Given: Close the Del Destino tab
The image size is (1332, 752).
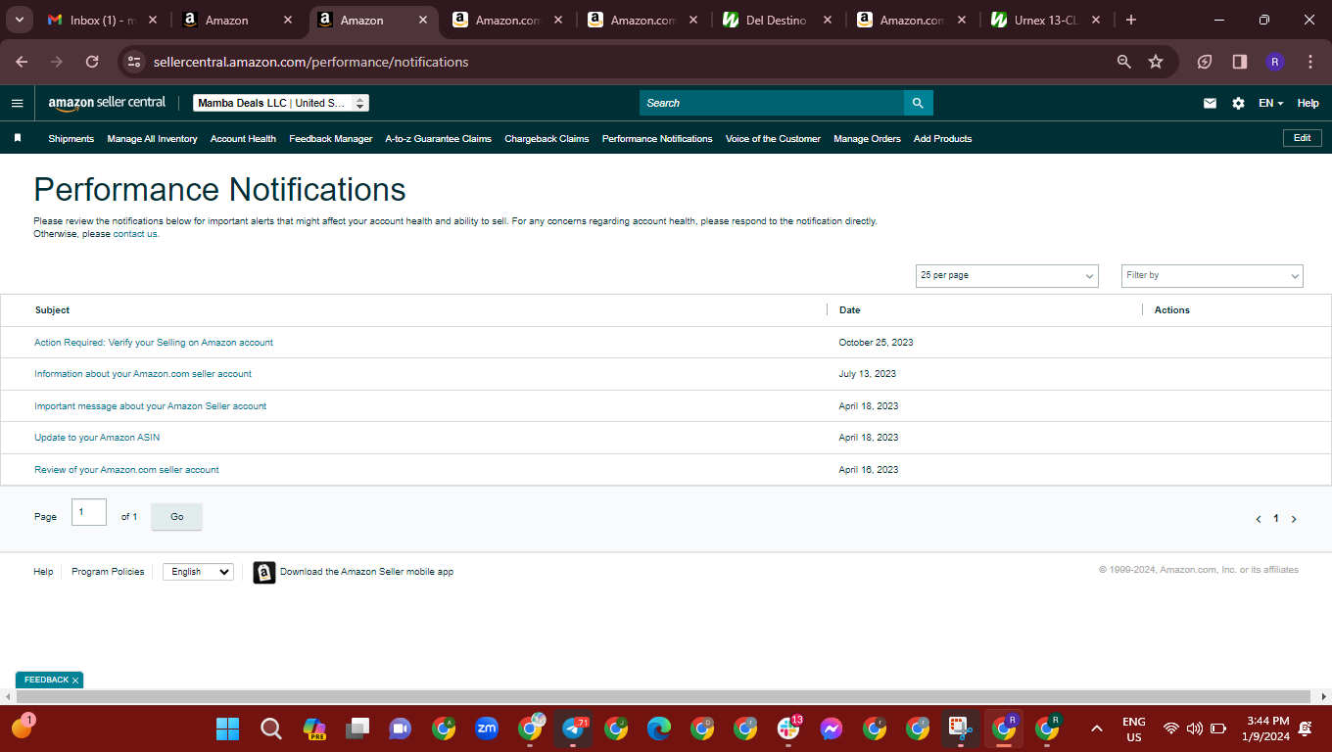Looking at the screenshot, I should click(x=828, y=20).
